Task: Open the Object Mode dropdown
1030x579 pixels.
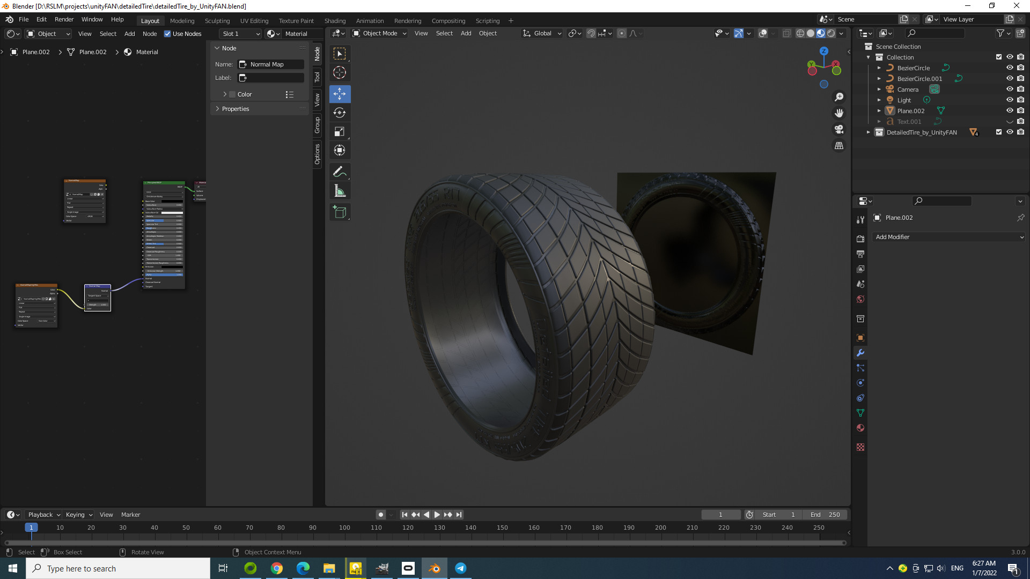Action: point(379,33)
